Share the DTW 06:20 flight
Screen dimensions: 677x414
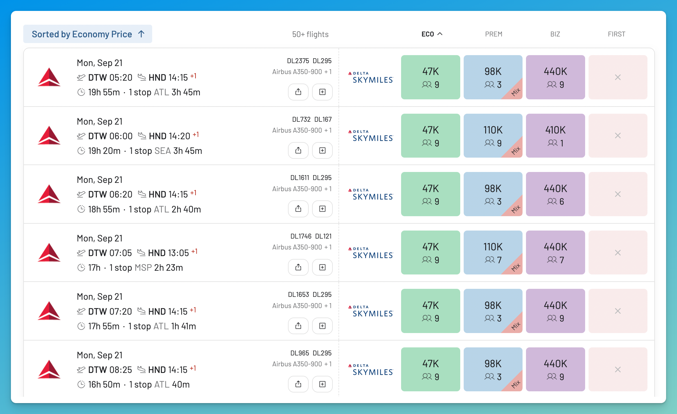tap(298, 209)
